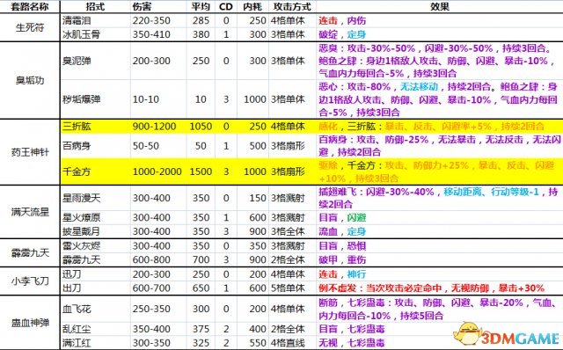The image size is (563, 350).
Task: Select the 霹雳九天 skill name cell
Action: point(96,259)
